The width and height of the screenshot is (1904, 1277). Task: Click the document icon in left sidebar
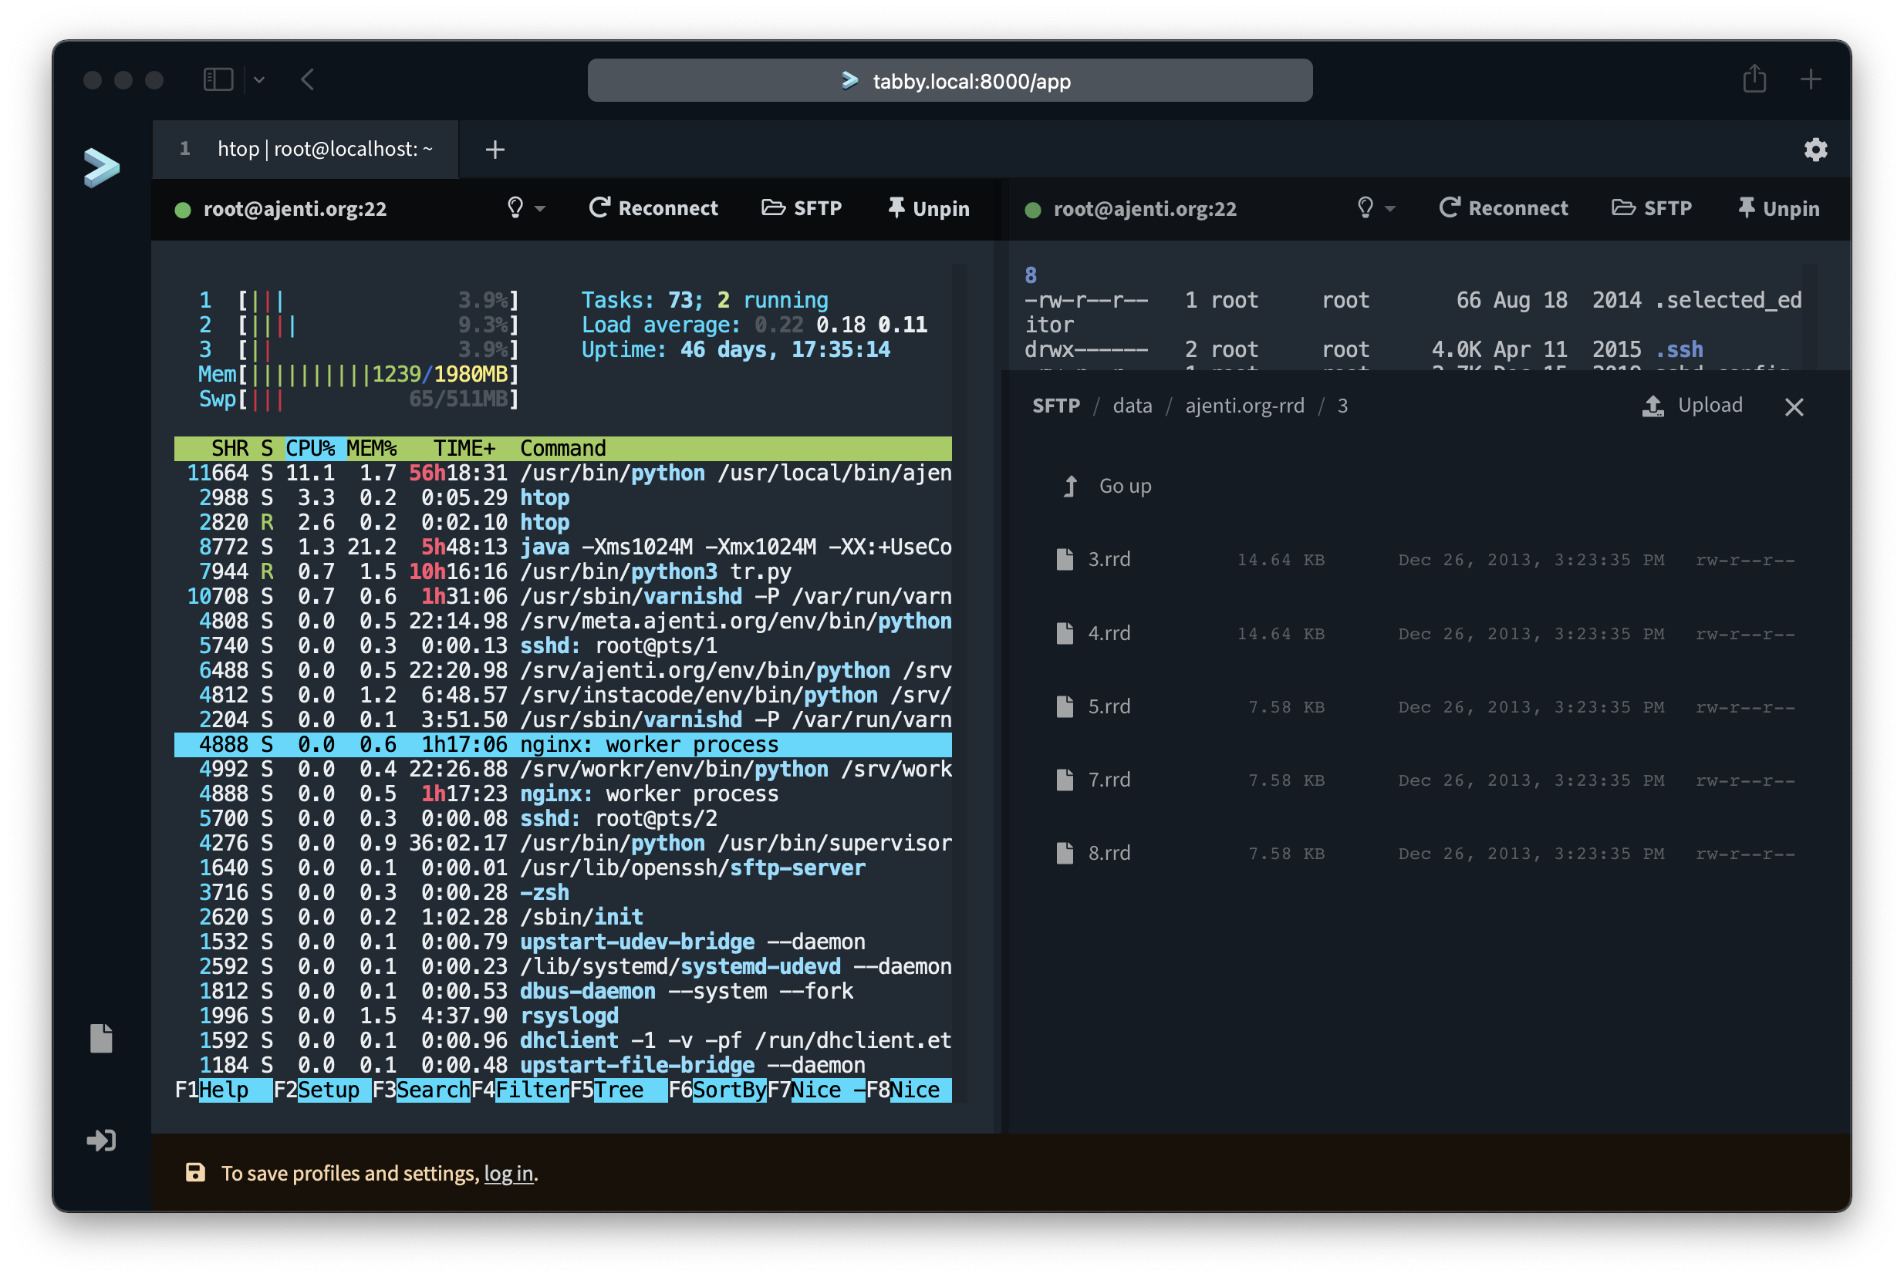coord(101,1039)
